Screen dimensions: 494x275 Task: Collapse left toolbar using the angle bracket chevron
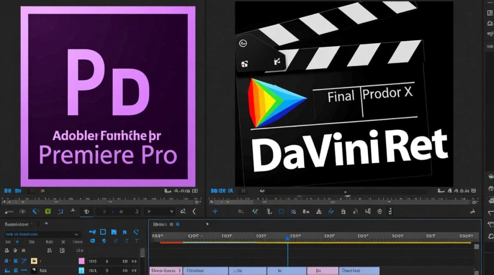click(x=194, y=211)
